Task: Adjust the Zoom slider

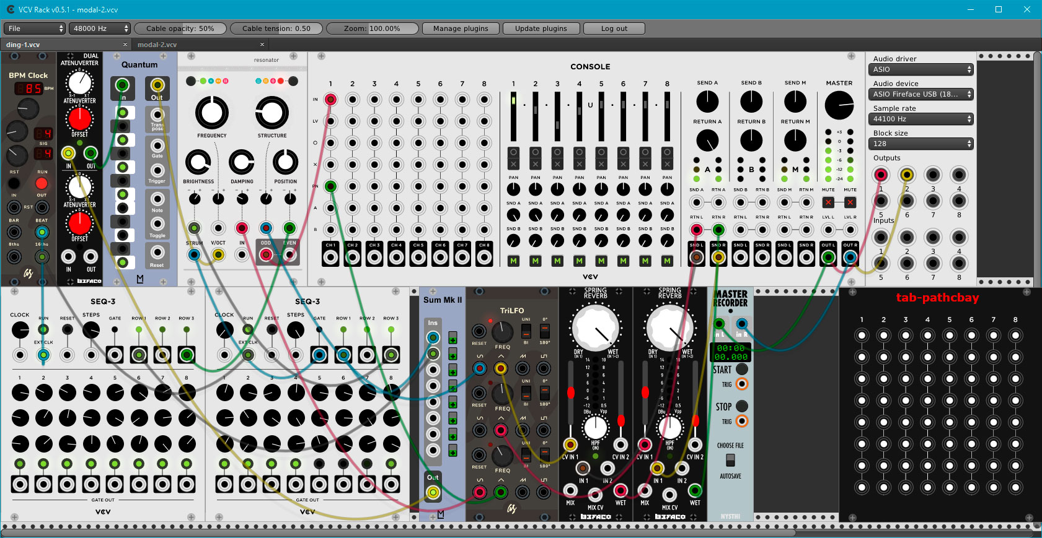Action: click(x=372, y=28)
